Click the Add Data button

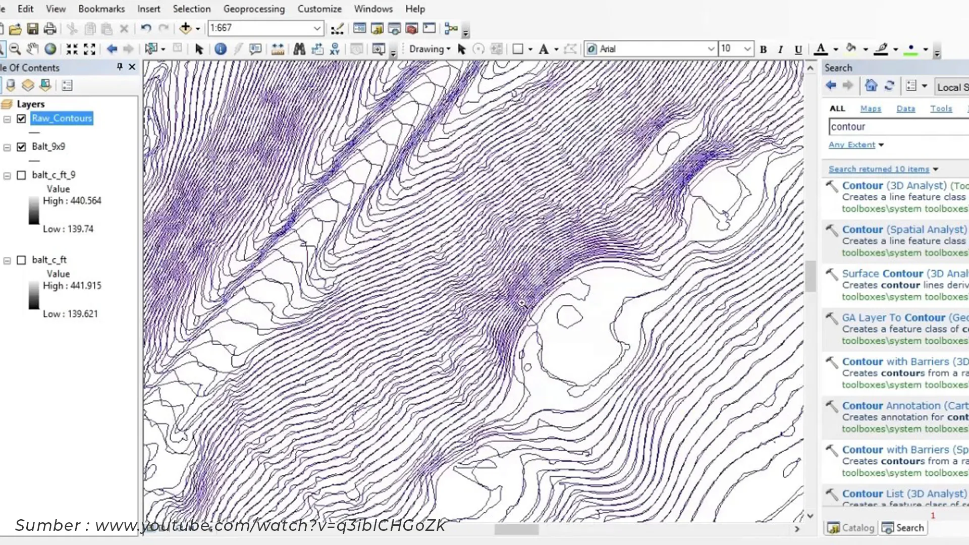tap(185, 28)
